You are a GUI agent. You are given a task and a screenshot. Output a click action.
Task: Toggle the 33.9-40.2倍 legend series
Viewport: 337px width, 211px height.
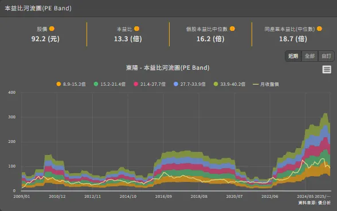pyautogui.click(x=229, y=84)
